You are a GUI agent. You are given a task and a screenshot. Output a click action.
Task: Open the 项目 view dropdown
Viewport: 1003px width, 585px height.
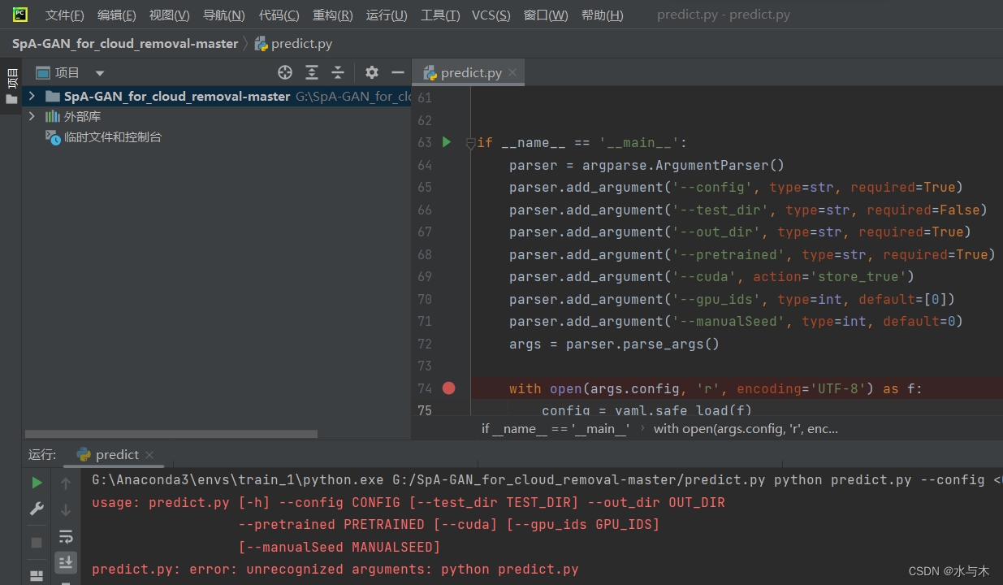(99, 72)
